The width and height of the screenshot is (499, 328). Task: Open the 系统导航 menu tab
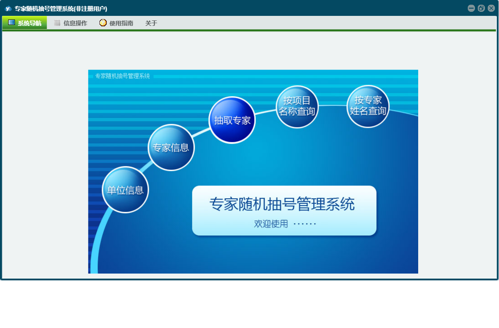coord(25,23)
